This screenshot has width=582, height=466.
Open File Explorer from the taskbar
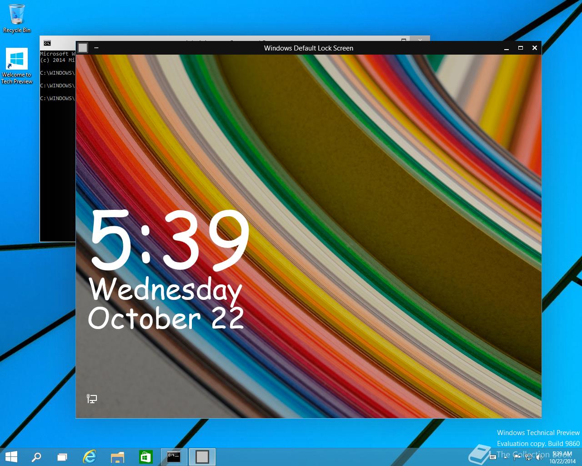coord(117,456)
